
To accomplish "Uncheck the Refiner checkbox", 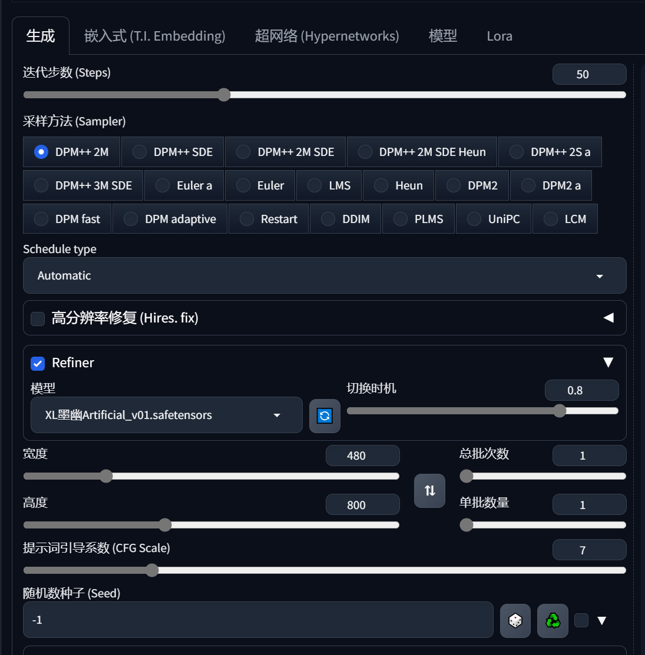I will coord(38,364).
